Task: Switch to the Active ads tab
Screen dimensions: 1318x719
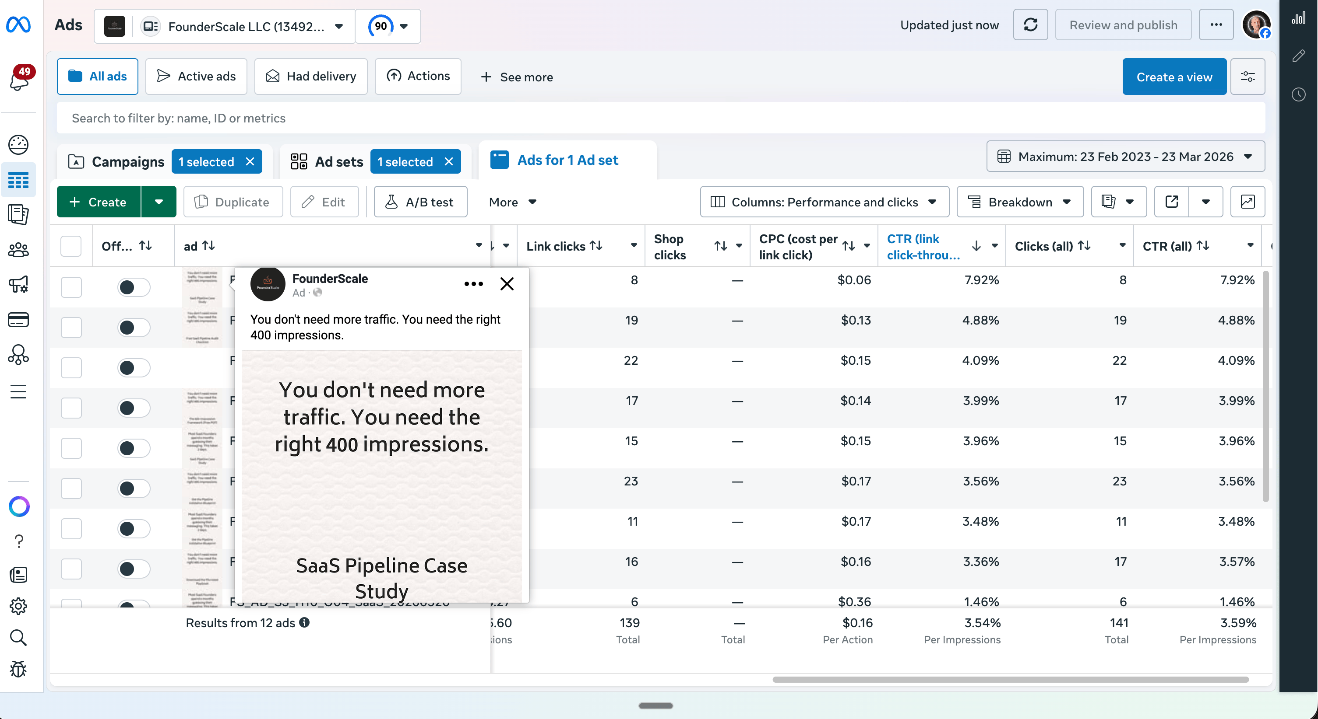Action: 196,77
